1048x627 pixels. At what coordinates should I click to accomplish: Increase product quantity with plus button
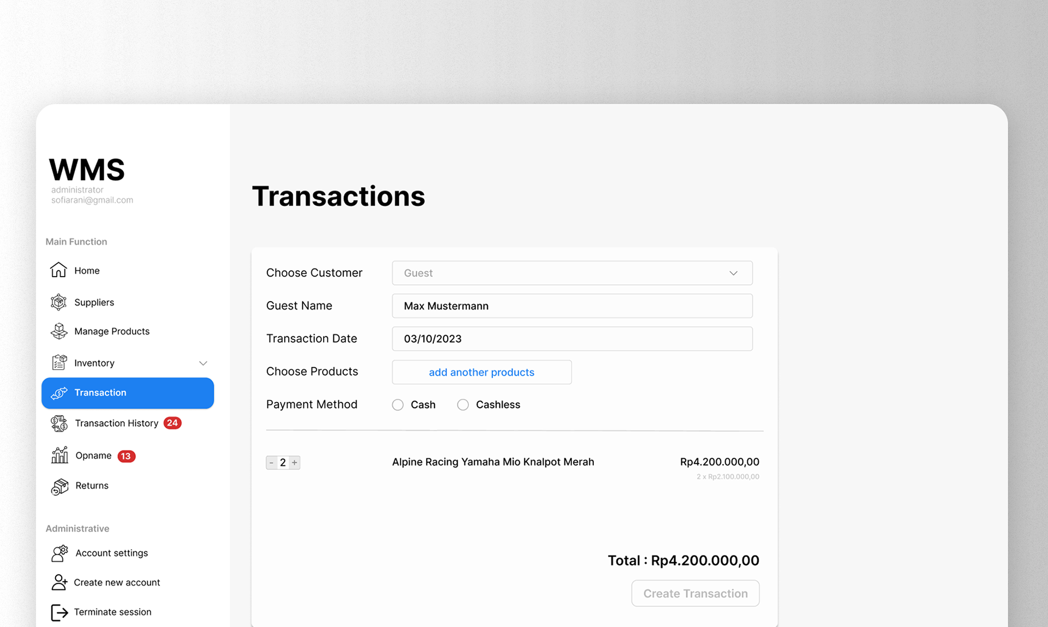(x=295, y=463)
